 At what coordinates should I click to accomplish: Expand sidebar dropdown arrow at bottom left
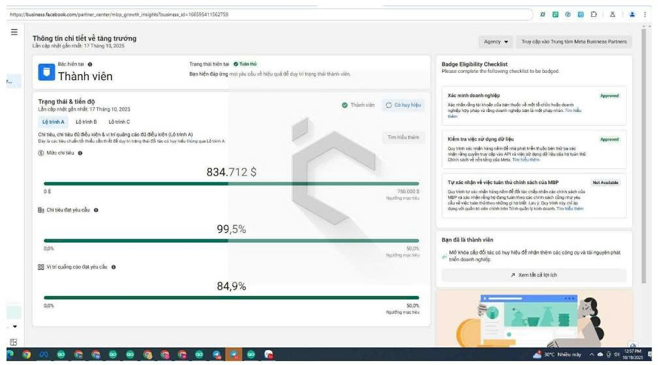(15, 327)
